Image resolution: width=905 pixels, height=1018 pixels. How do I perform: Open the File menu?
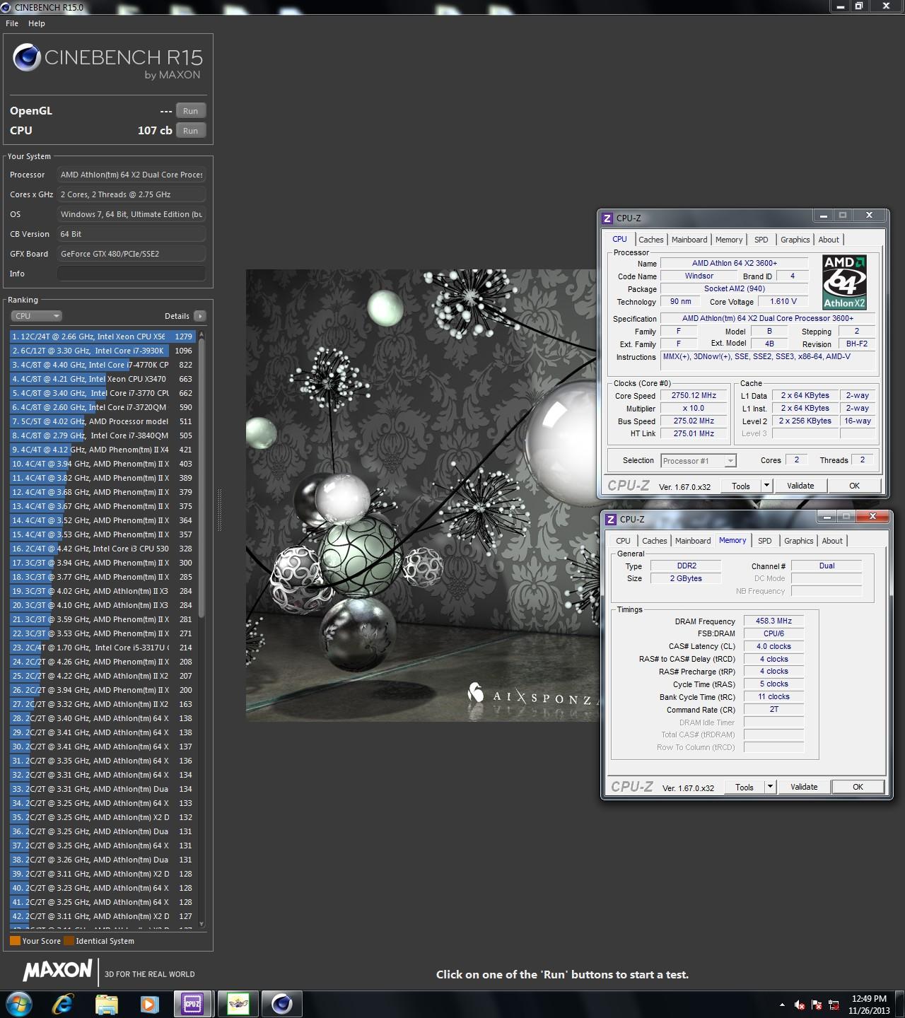click(12, 23)
